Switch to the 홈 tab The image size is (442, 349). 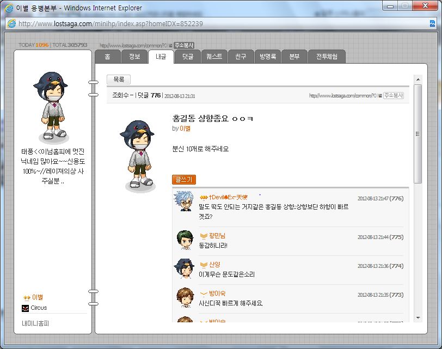point(108,57)
